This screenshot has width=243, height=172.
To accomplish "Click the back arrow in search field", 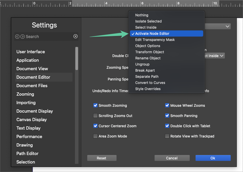I will point(17,37).
